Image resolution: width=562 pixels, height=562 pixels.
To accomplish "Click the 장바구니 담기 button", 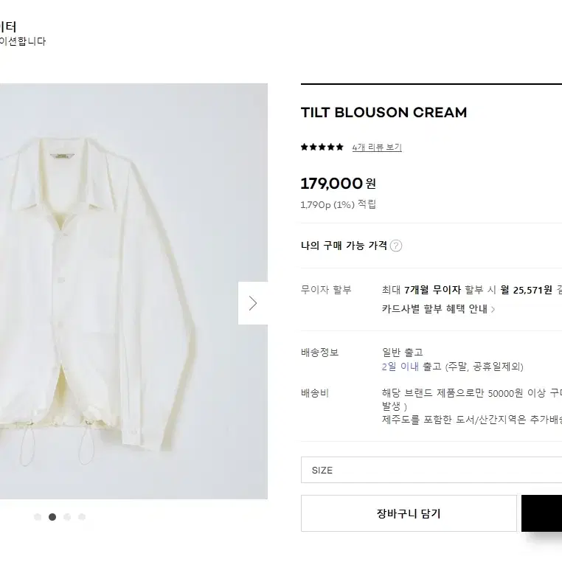I will pyautogui.click(x=409, y=513).
